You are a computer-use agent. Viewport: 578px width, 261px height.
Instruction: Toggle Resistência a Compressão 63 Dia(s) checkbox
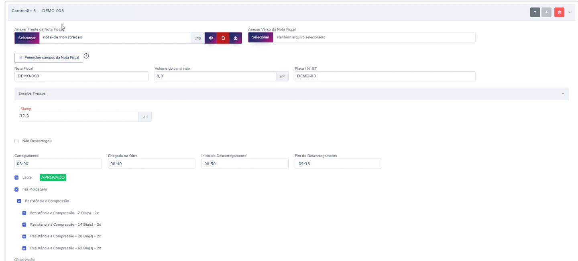point(24,248)
